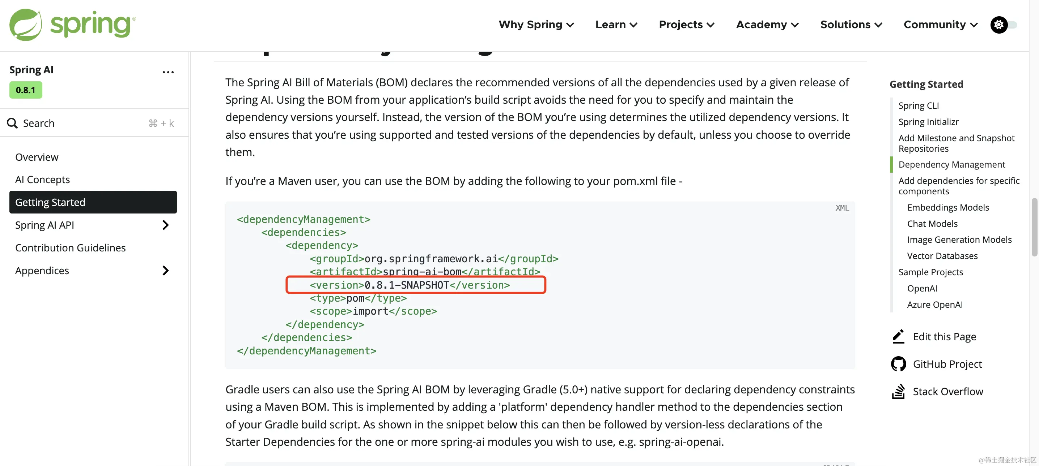This screenshot has height=466, width=1039.
Task: Click the GitHub octocat icon
Action: pos(898,364)
